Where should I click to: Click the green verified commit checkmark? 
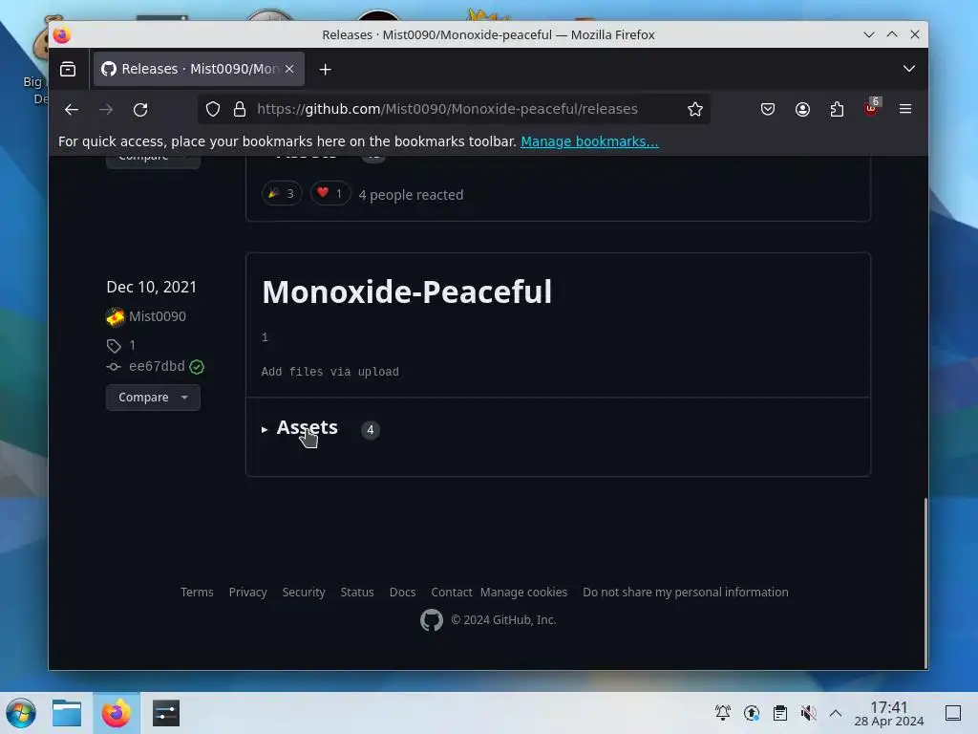pyautogui.click(x=197, y=367)
